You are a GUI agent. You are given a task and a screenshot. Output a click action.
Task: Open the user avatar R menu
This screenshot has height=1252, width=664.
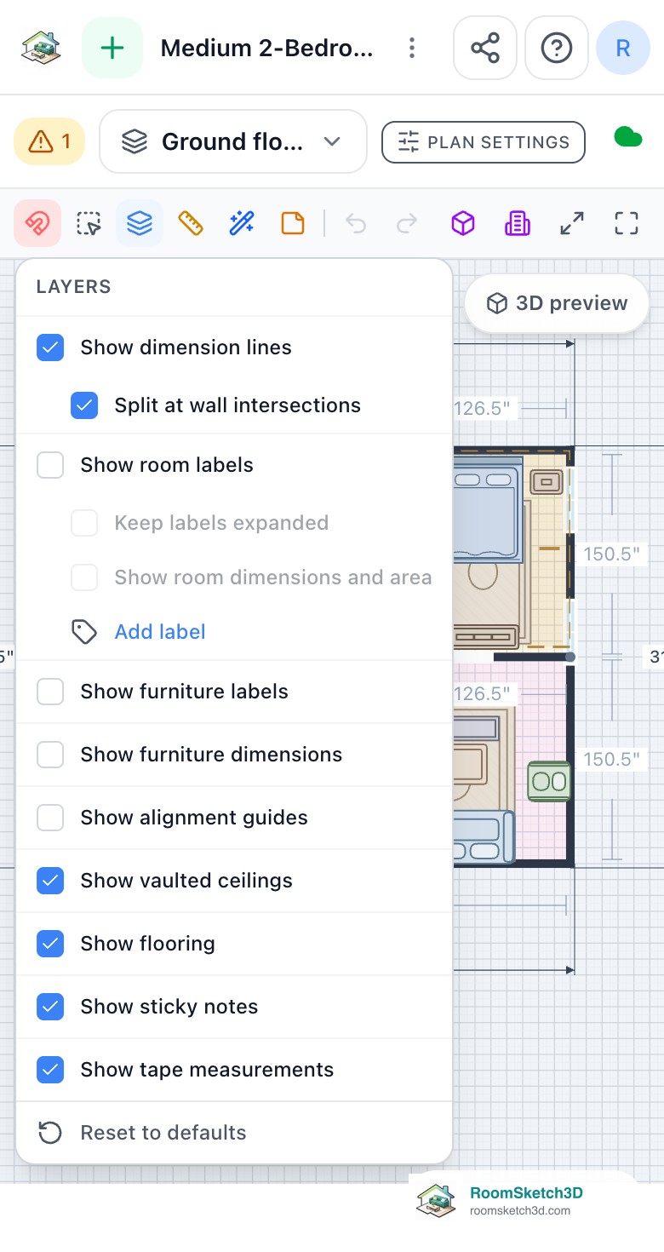pyautogui.click(x=623, y=48)
